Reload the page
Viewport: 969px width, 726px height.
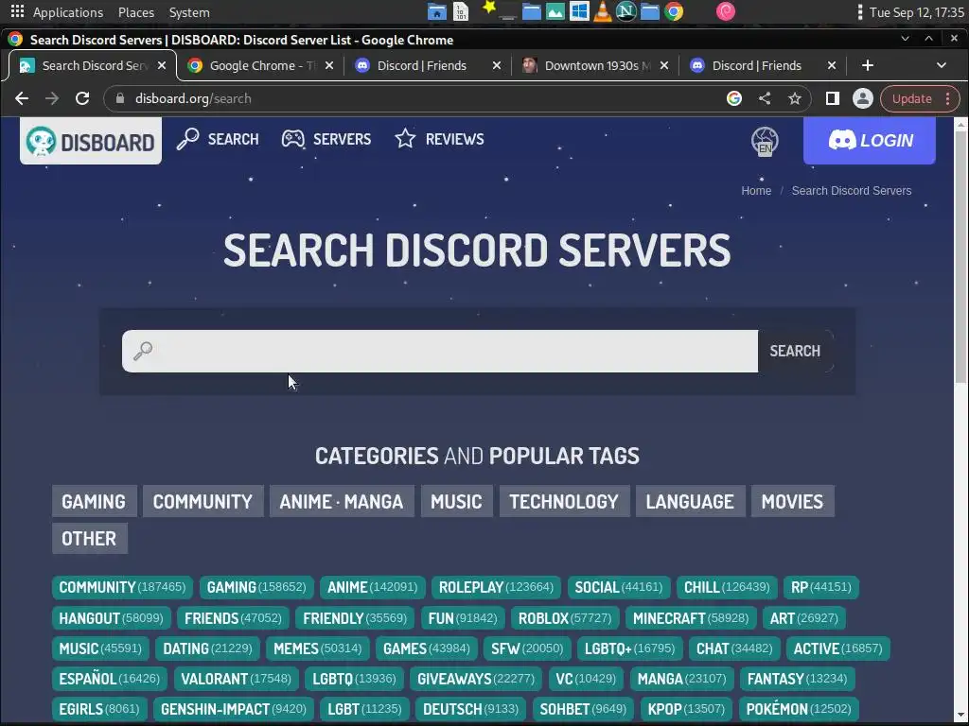(82, 98)
